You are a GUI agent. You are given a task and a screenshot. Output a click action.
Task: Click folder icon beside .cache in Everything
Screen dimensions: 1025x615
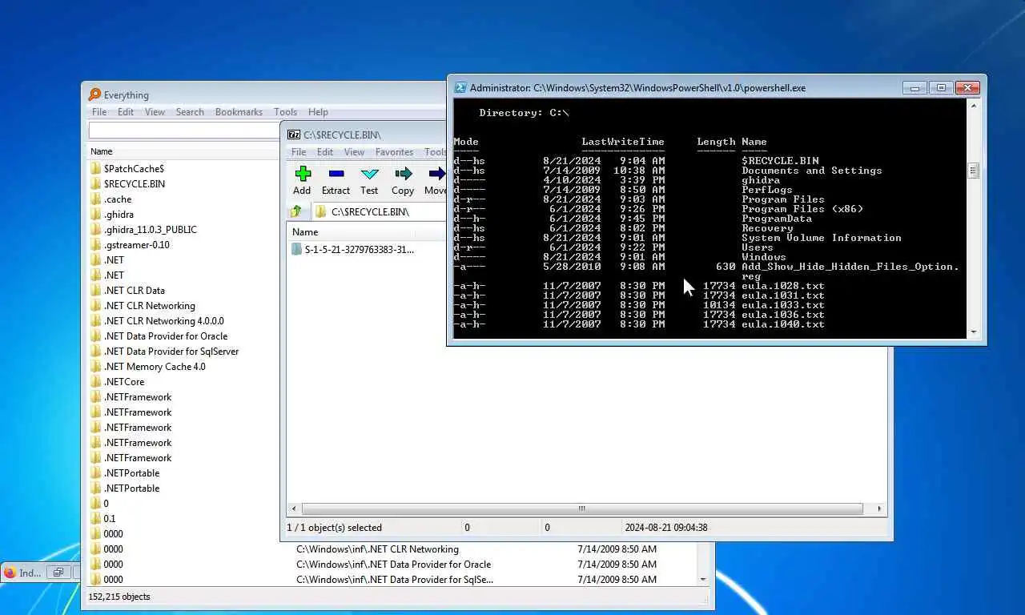(95, 199)
